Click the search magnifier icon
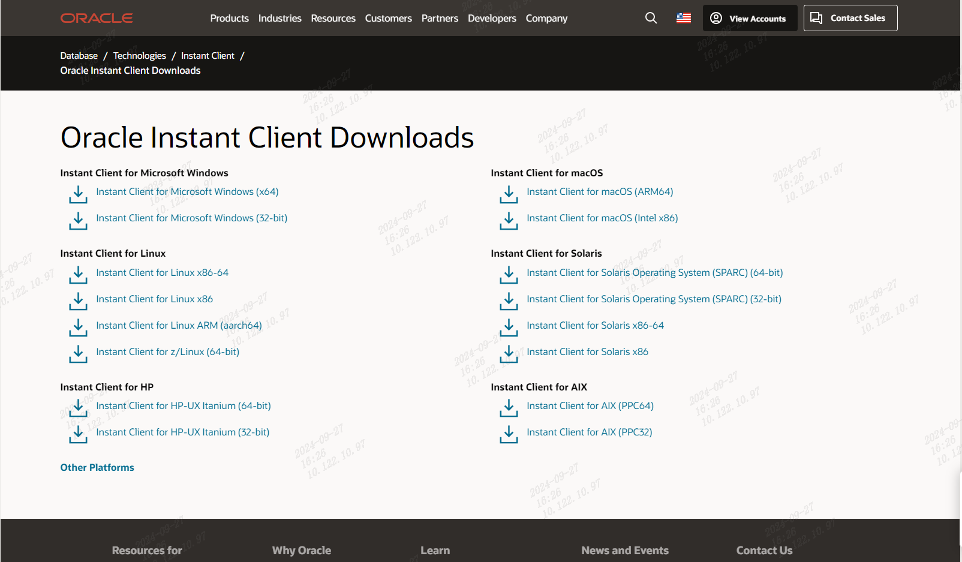The image size is (962, 562). pyautogui.click(x=651, y=18)
